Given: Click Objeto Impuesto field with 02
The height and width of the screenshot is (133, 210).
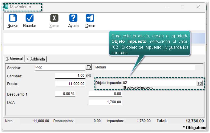Looking at the screenshot, I should [x=159, y=83].
